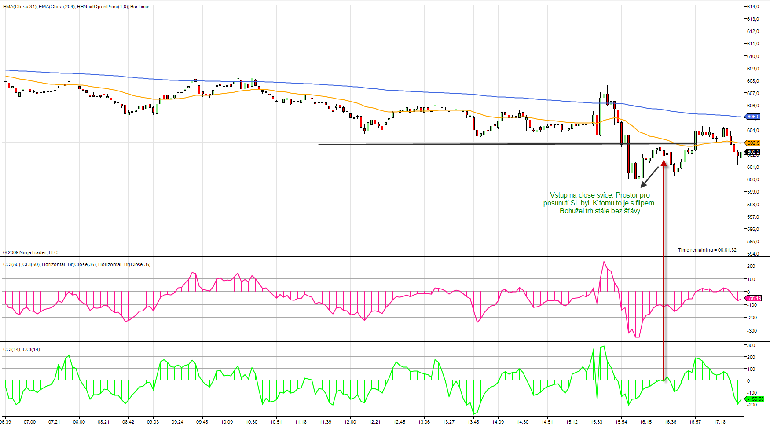This screenshot has height=428, width=770.
Task: Click the CCI(50) panel indicator label
Action: [12, 264]
